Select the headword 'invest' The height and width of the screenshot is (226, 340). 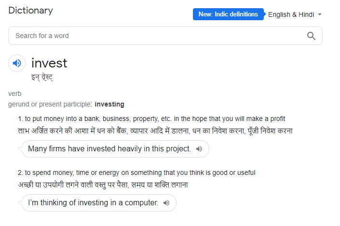49,63
